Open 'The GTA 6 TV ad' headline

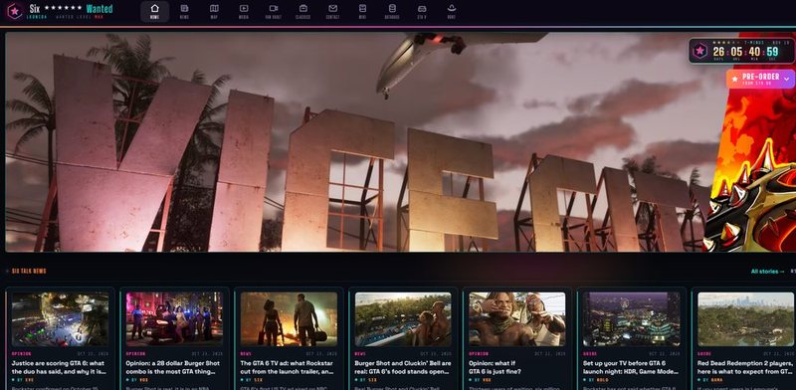point(288,367)
